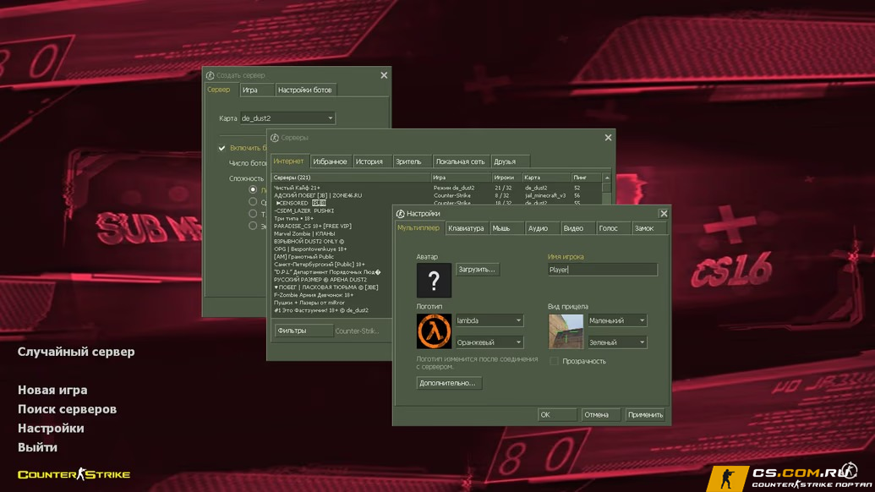Sort servers by Игроки column header
Screen dimensions: 875x492
pyautogui.click(x=506, y=178)
